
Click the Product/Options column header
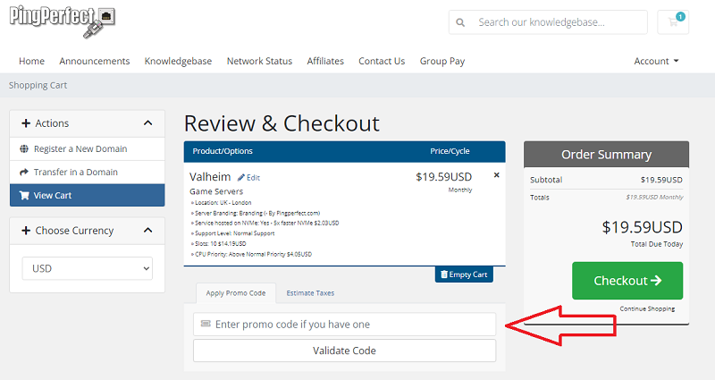tap(223, 151)
